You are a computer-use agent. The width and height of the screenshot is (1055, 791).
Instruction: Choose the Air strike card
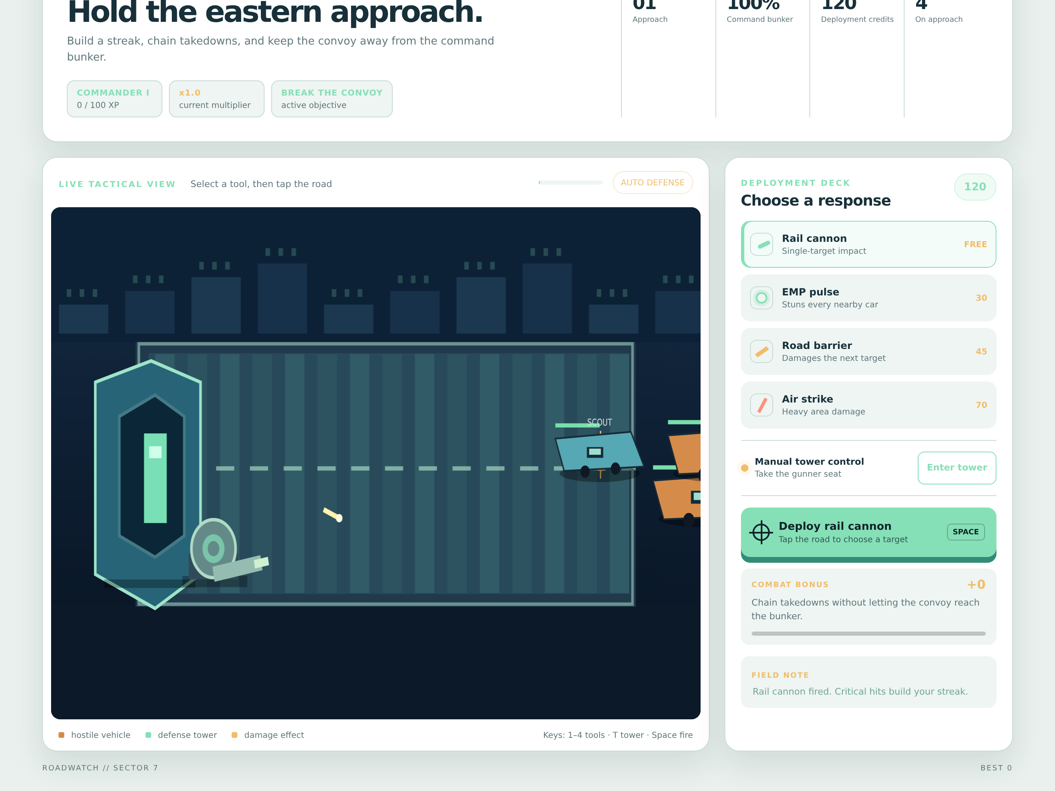pos(868,405)
